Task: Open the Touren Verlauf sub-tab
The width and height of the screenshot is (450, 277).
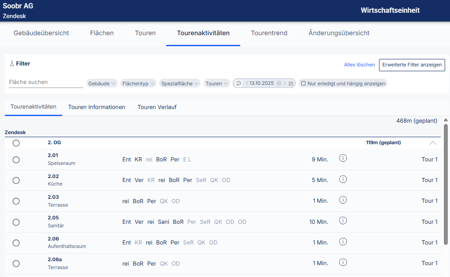Action: 157,107
